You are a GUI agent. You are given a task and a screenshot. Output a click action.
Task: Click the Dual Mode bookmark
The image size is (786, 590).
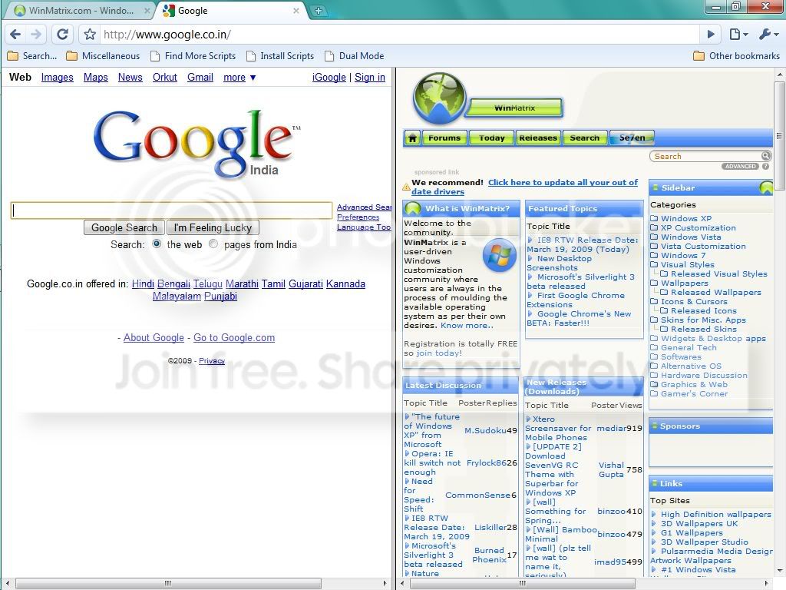coord(355,55)
